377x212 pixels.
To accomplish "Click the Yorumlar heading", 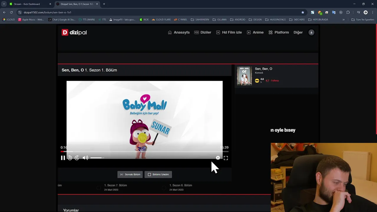I will [71, 210].
